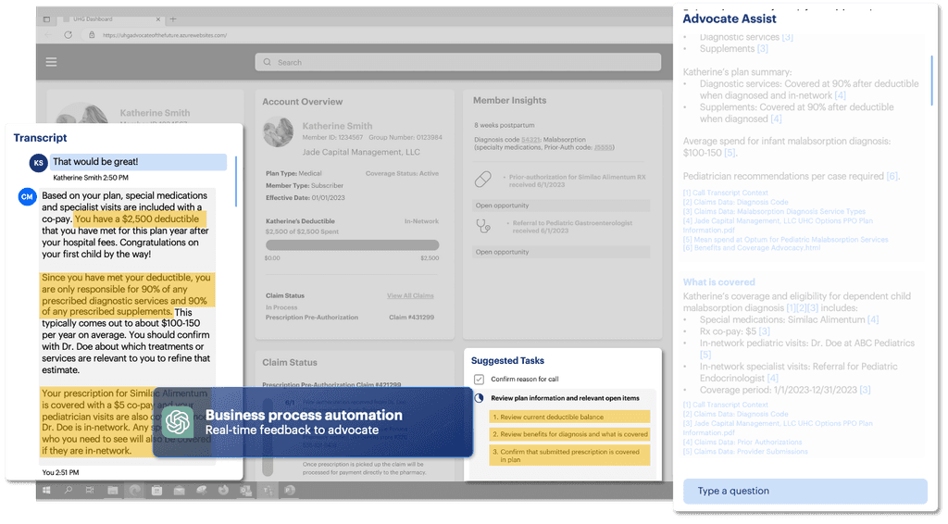Open Task View on the taskbar

(90, 490)
